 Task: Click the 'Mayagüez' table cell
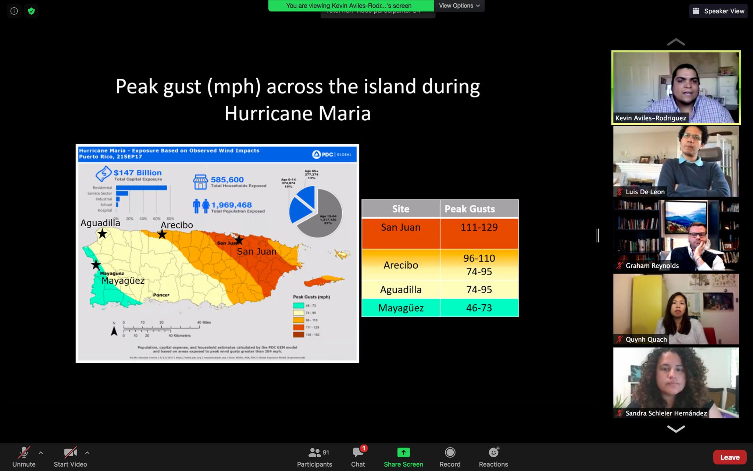(x=401, y=308)
